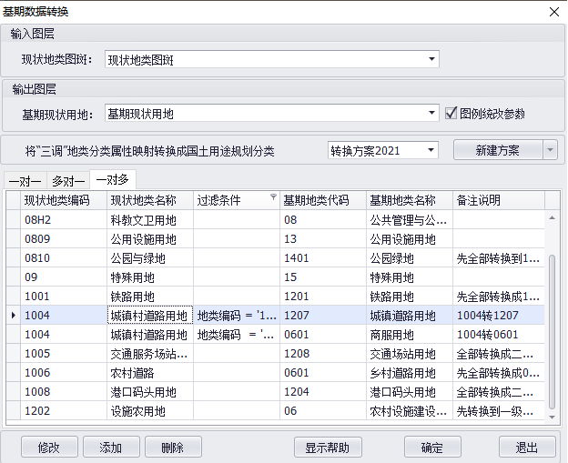Viewport: 568px width, 463px height.
Task: Click the row indicator arrow beside 1004
Action: (12, 316)
